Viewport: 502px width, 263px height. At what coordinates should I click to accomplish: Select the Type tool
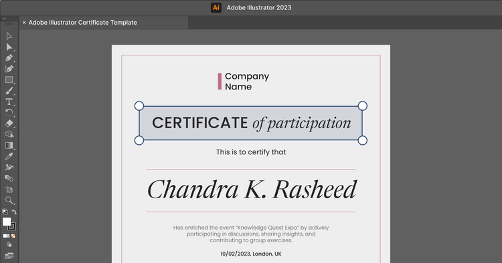pyautogui.click(x=9, y=101)
